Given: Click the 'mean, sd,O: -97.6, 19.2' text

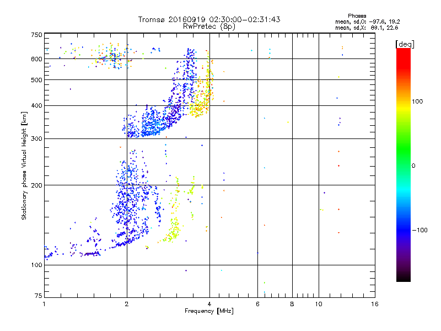Looking at the screenshot, I should coord(367,22).
